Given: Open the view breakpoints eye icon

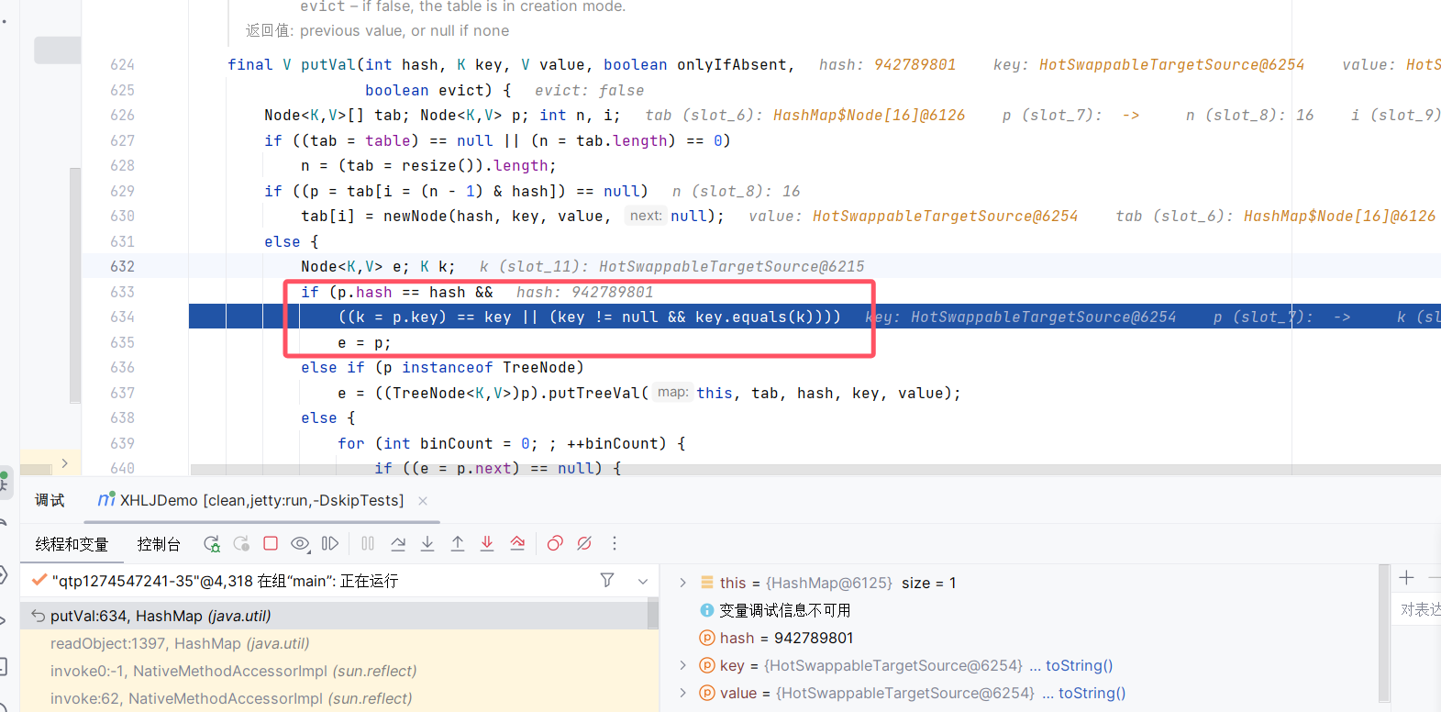Looking at the screenshot, I should [x=300, y=544].
